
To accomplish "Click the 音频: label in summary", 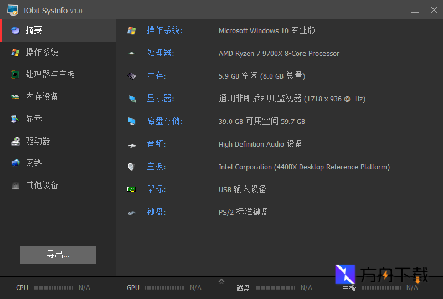I will click(x=157, y=144).
